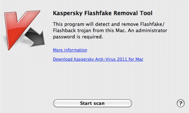The image size is (189, 113).
Task: Click the Start scan button
Action: [92, 103]
